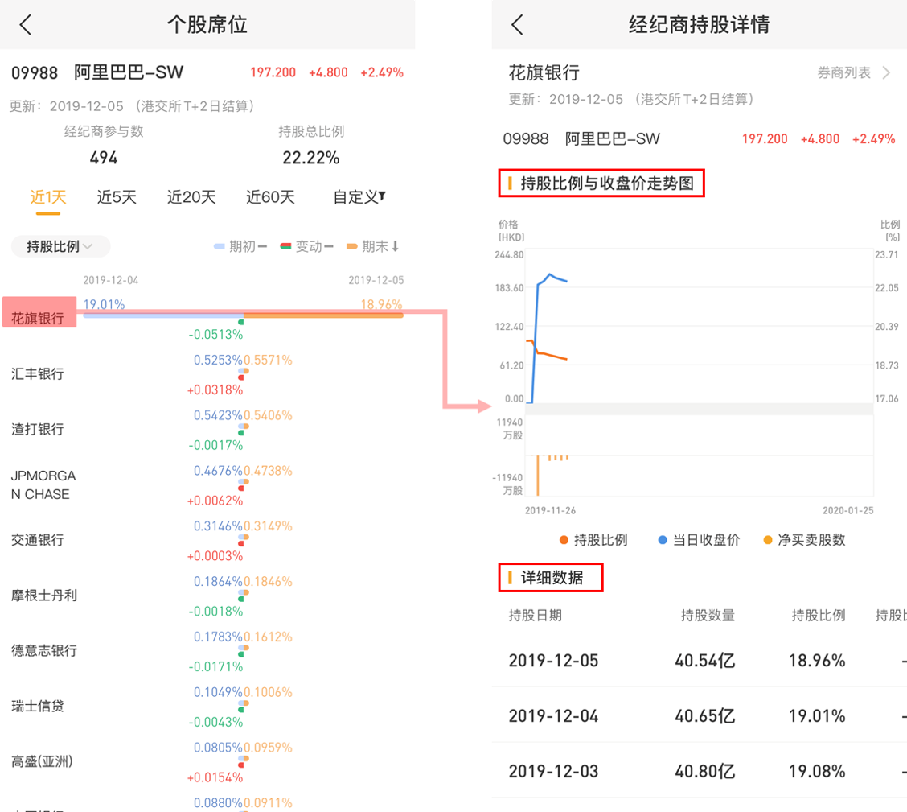The height and width of the screenshot is (812, 907).
Task: Switch to the 近60天 tab
Action: click(x=270, y=197)
